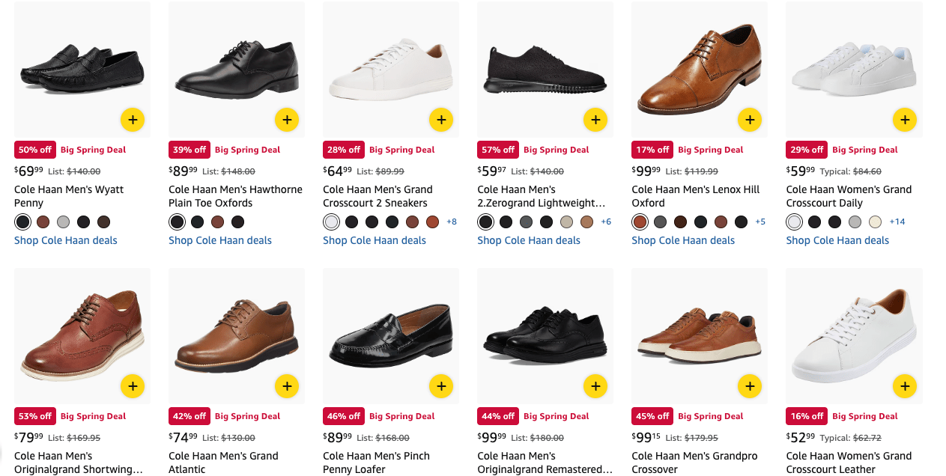Click 57% off badge on 2.Zerogrand shoe
The height and width of the screenshot is (476, 946).
tap(498, 150)
